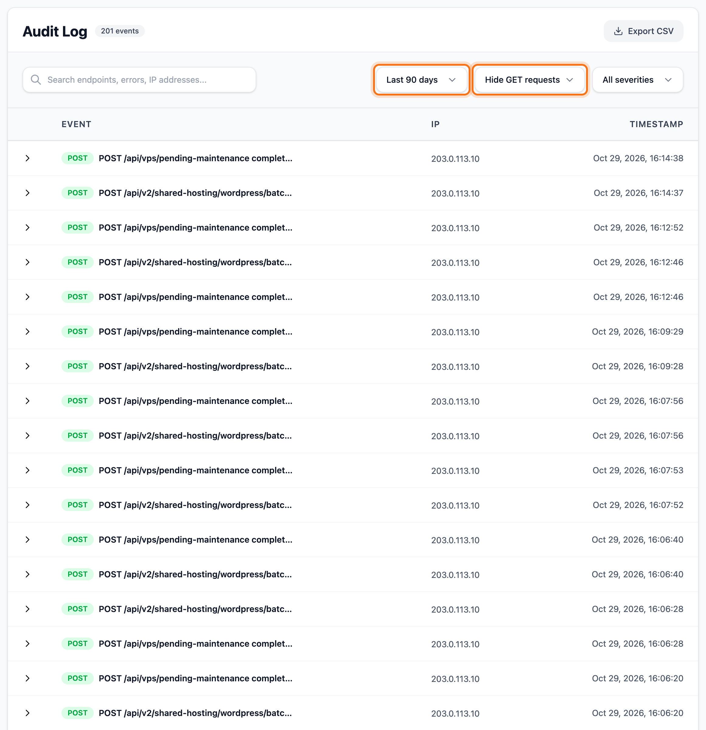Expand the row timestamped 16:14:37
706x730 pixels.
28,193
